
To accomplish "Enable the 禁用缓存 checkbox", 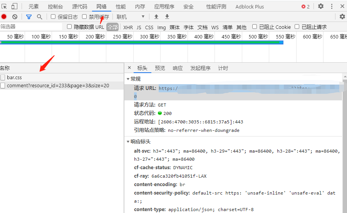I will [84, 17].
